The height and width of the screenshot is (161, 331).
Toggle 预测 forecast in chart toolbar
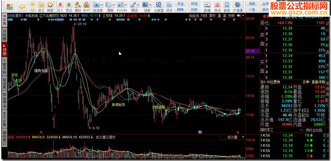[x=231, y=16]
